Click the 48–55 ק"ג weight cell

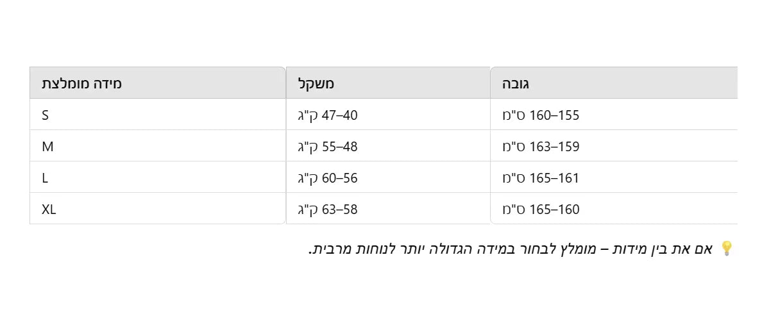click(x=328, y=147)
